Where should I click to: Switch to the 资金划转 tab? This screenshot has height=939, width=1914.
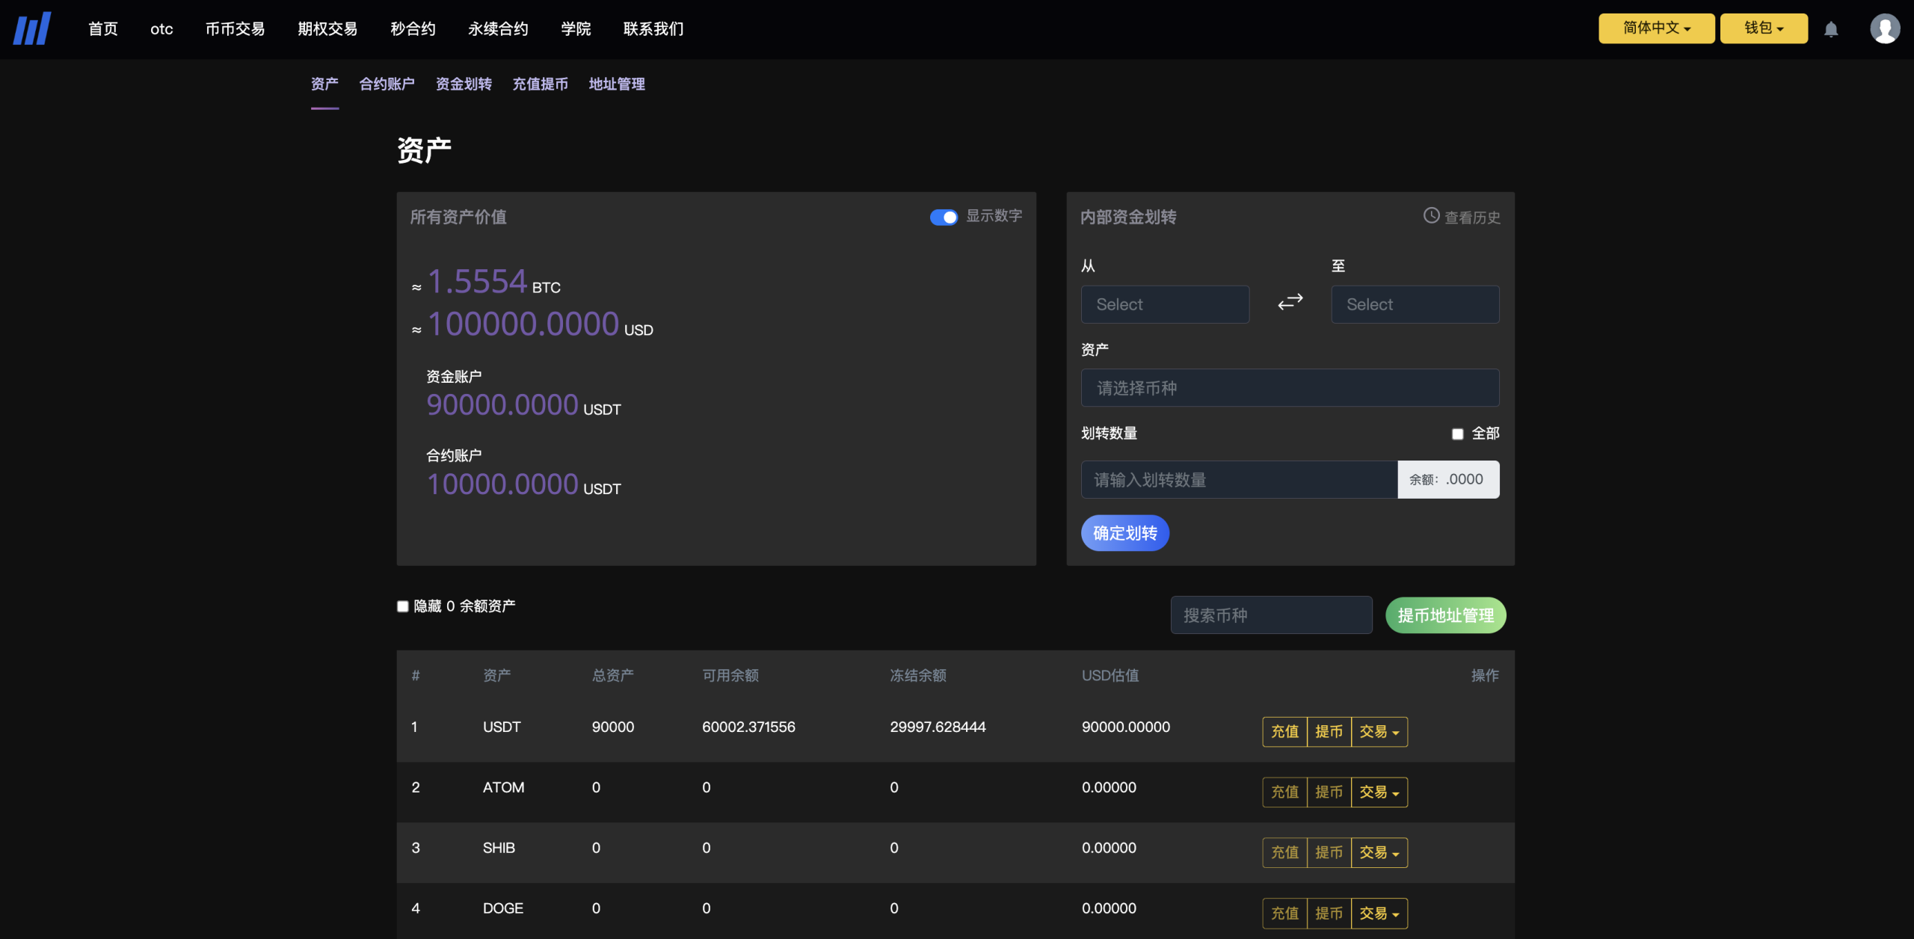click(x=464, y=84)
